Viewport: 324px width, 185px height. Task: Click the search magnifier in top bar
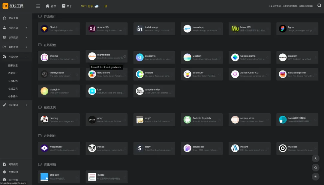(319, 6)
